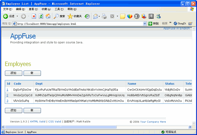This screenshot has width=197, height=135.
Task: Click horizontal scrollbar right arrow
Action: 190,127
